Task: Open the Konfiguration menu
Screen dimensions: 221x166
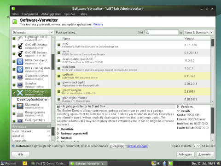Action: click(x=30, y=14)
